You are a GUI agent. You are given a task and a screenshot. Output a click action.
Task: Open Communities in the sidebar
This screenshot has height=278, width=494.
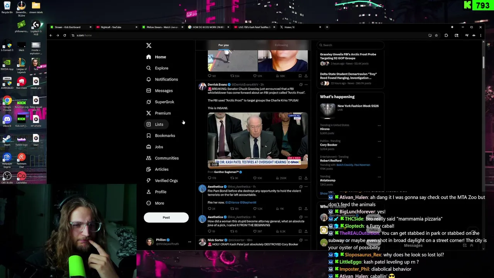click(x=162, y=158)
